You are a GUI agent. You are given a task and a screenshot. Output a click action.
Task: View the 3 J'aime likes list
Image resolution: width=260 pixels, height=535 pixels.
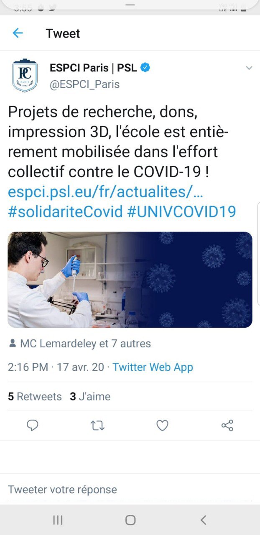(x=90, y=396)
